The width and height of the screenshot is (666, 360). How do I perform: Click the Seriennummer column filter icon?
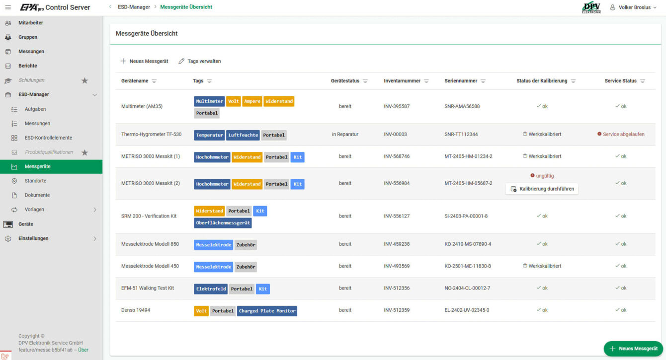coord(483,81)
